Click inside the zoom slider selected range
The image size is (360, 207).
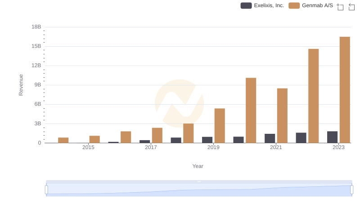click(199, 189)
